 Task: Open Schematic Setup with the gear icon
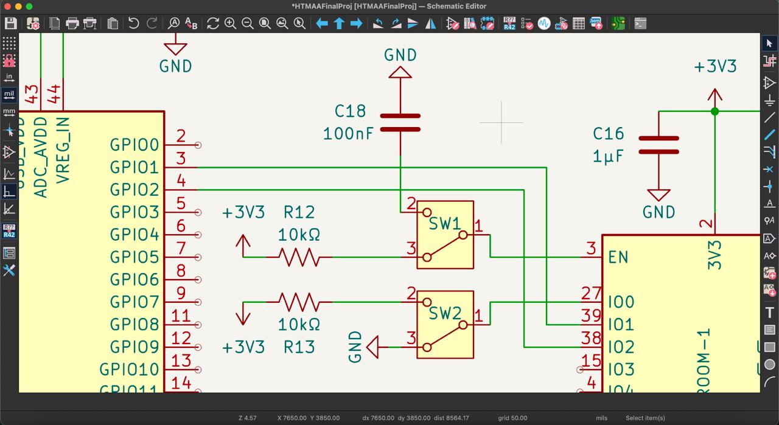tap(33, 24)
